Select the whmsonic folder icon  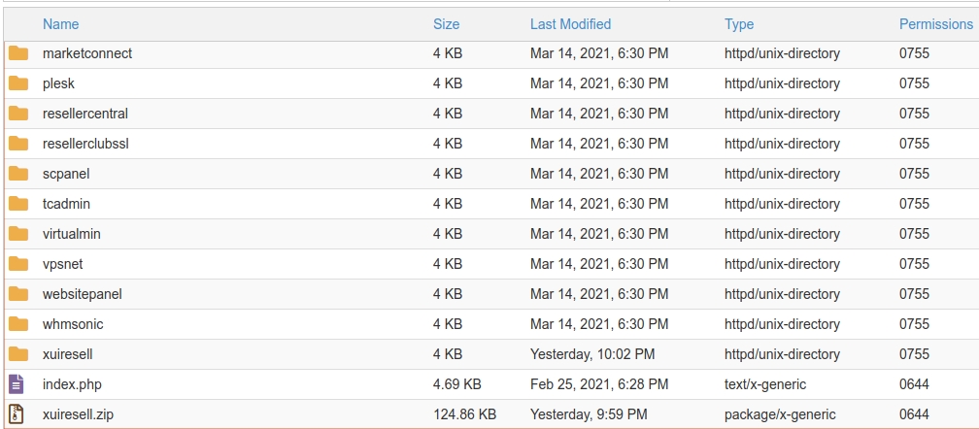pos(18,324)
